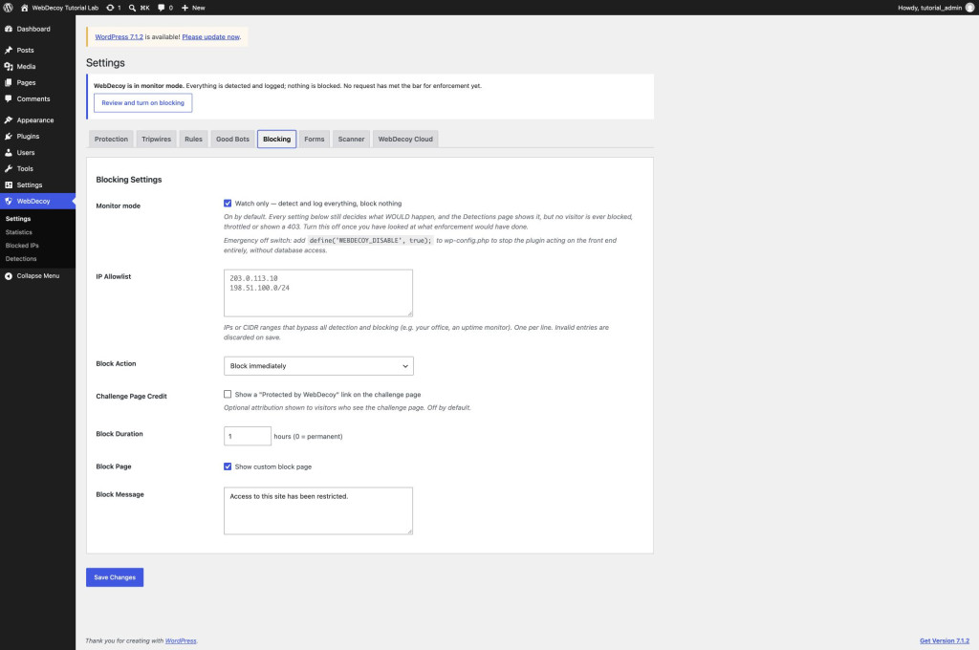979x650 pixels.
Task: Switch to the Scanner tab
Action: [351, 140]
